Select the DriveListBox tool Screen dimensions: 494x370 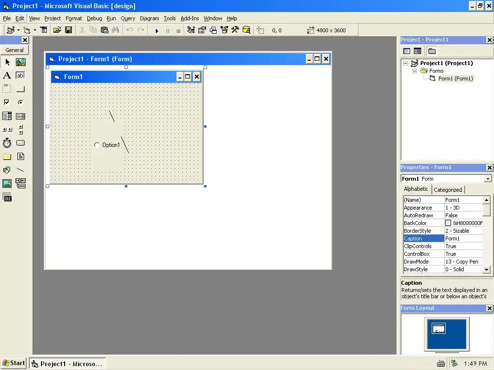point(20,143)
